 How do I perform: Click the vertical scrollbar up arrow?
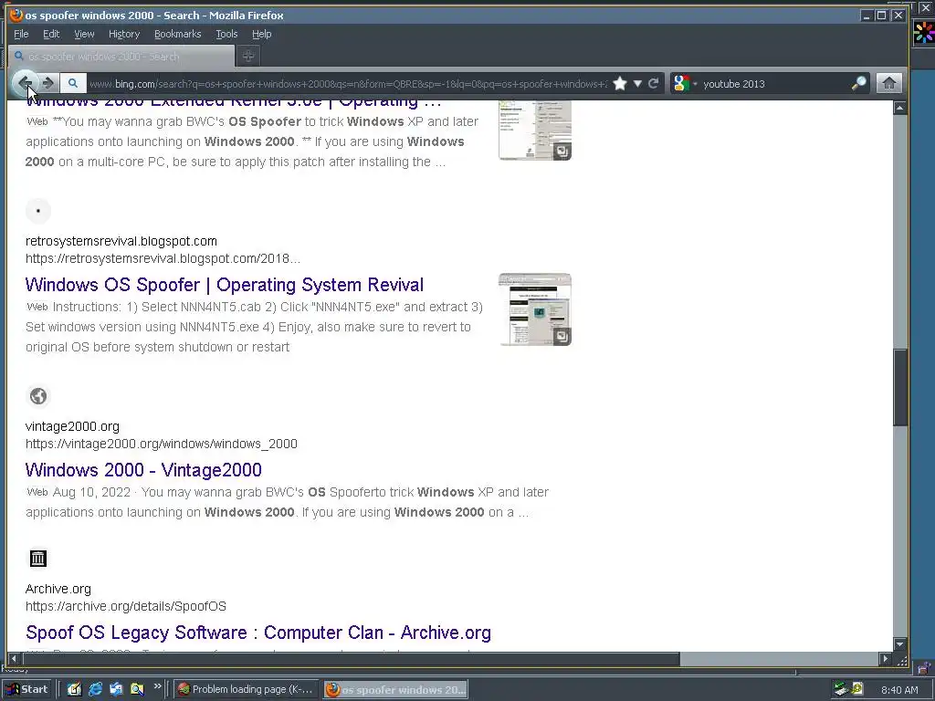(899, 108)
